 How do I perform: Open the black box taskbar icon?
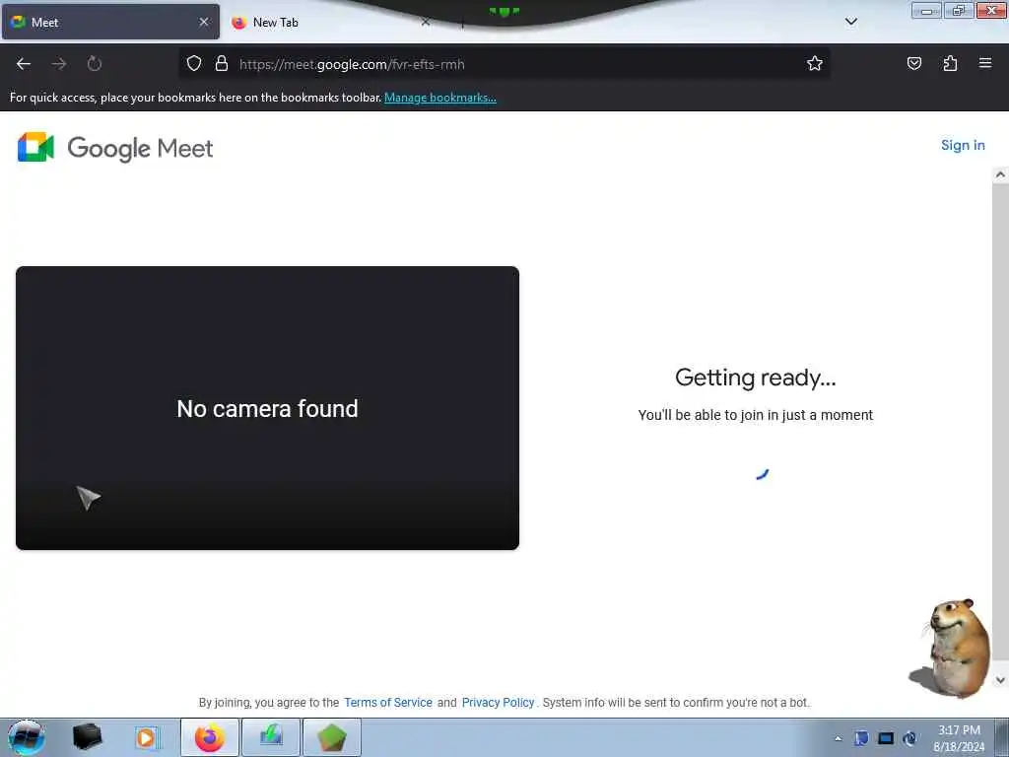point(87,737)
